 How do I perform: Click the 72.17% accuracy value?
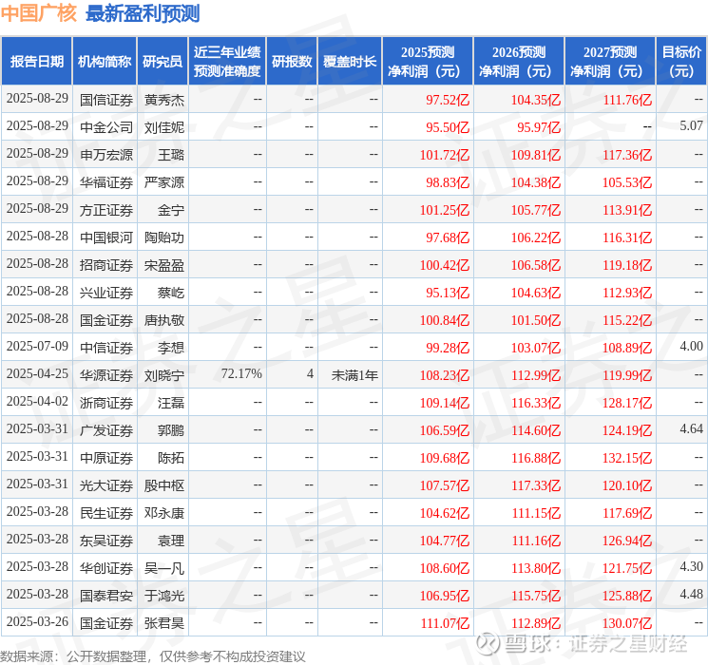pyautogui.click(x=241, y=373)
